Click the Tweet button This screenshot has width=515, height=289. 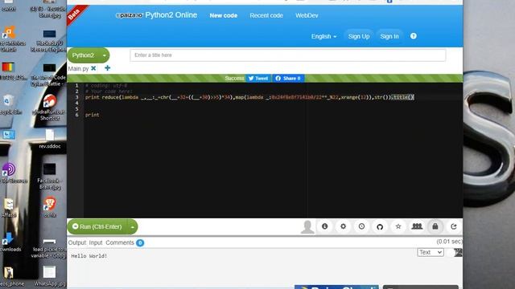pyautogui.click(x=258, y=79)
